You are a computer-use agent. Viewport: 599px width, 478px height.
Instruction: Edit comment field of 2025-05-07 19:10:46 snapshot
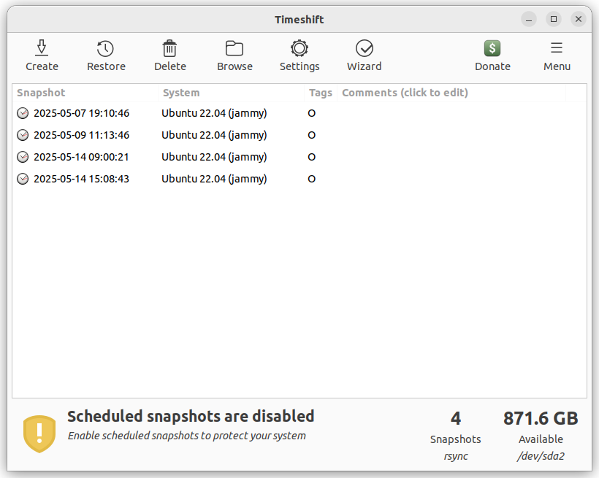tap(451, 113)
